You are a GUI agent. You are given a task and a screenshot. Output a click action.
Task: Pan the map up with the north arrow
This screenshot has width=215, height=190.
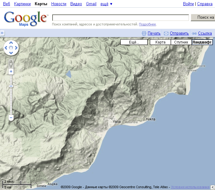(x=11, y=43)
